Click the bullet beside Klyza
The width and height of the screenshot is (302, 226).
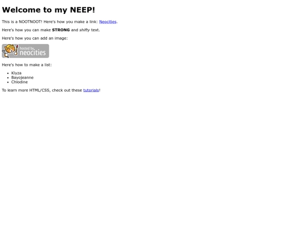coord(8,73)
